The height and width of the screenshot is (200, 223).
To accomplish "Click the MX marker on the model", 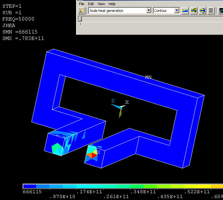I will (97, 152).
